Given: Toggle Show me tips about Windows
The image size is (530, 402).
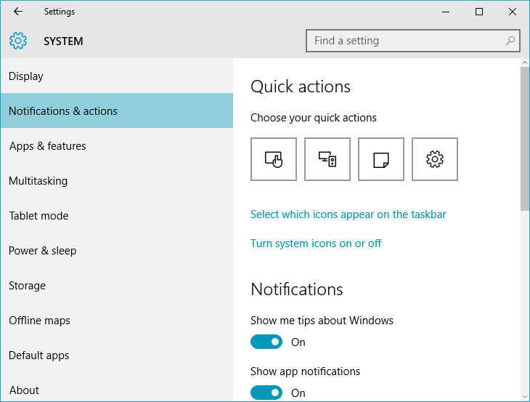Looking at the screenshot, I should click(x=266, y=342).
